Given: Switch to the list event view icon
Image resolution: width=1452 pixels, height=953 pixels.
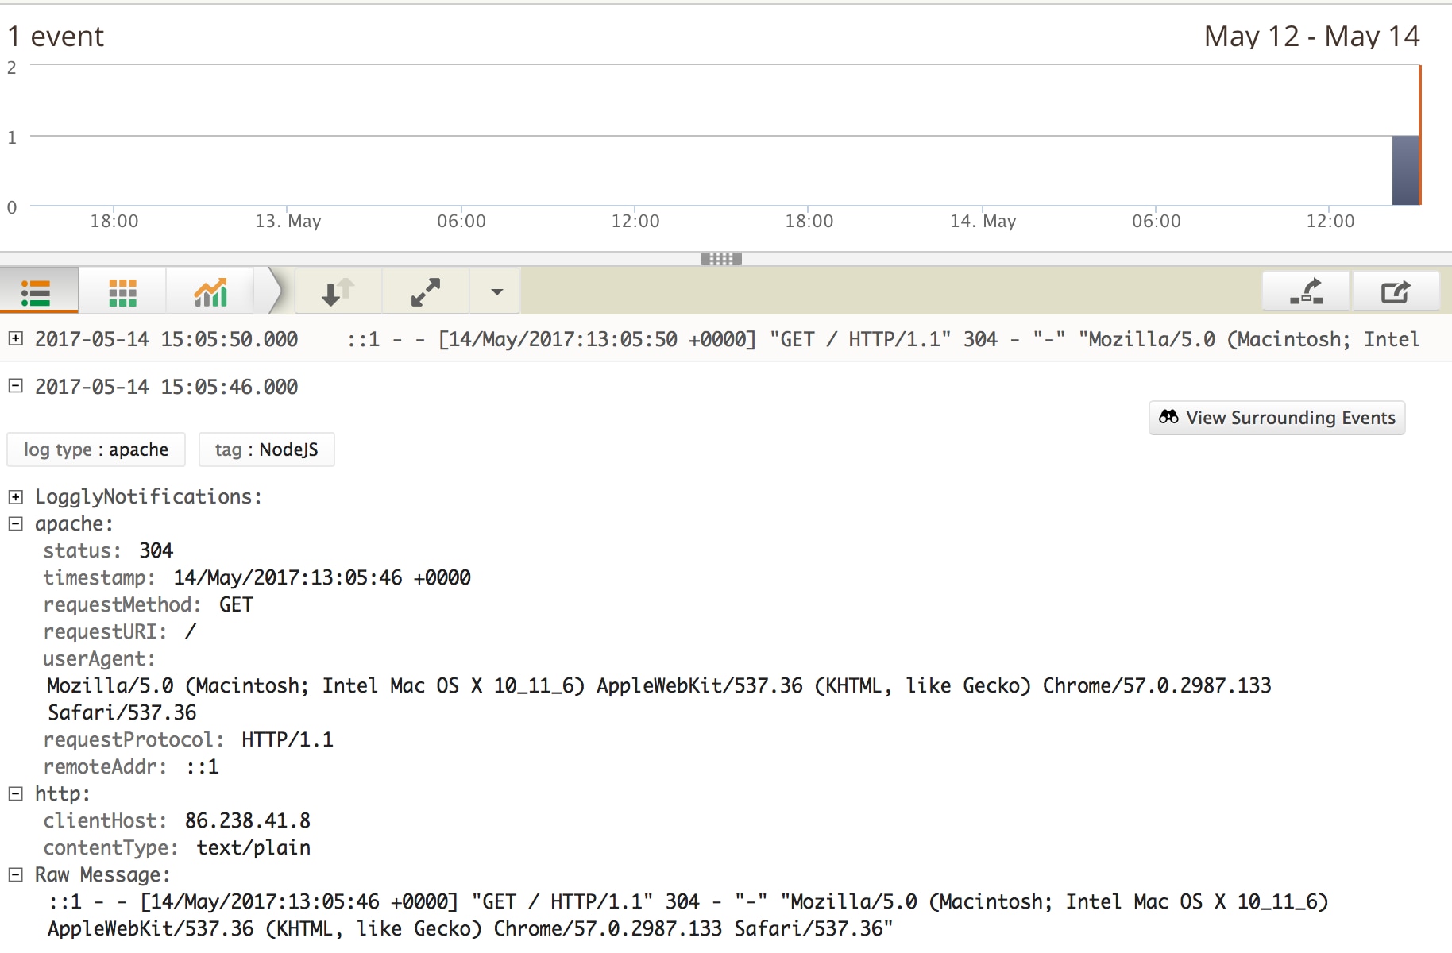Looking at the screenshot, I should (37, 292).
